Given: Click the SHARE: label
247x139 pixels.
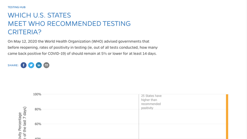Looking at the screenshot, I should pos(13,65).
